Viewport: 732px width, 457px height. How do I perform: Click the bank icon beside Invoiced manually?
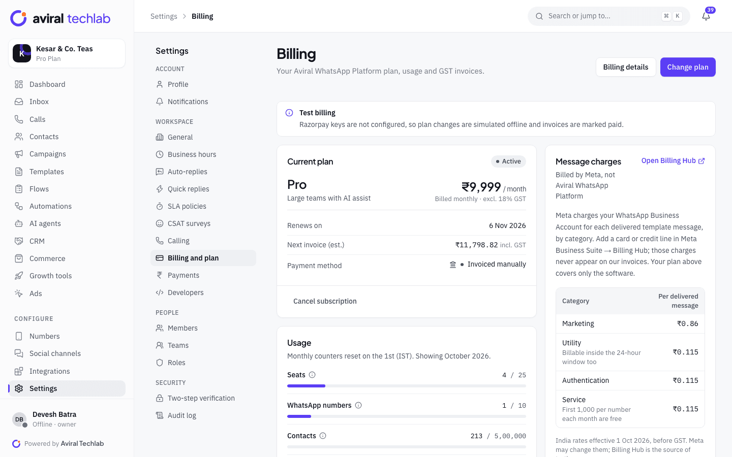coord(453,265)
